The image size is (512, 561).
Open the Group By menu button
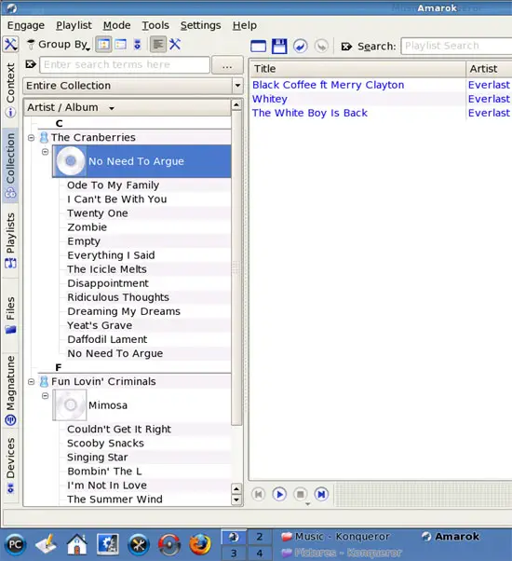pos(59,45)
